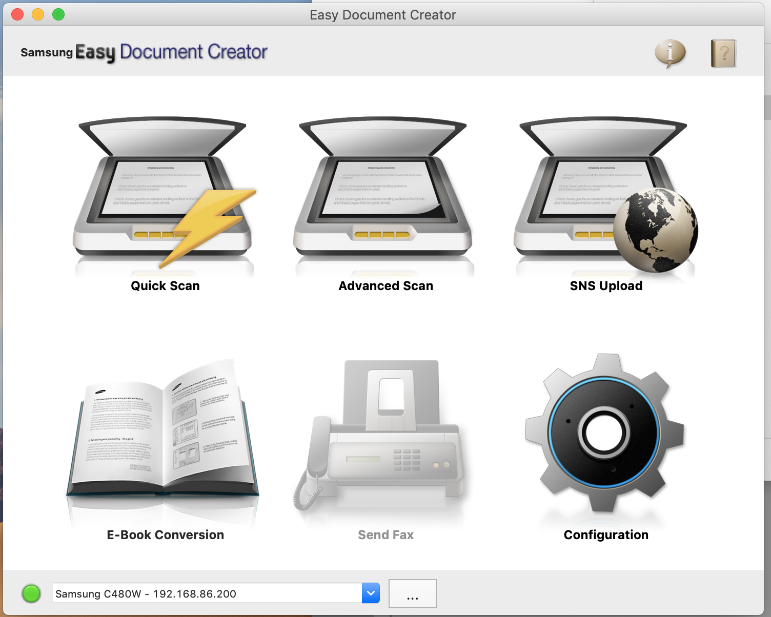Viewport: 771px width, 617px height.
Task: Click the Samsung Easy Document Creator logo
Action: (144, 52)
